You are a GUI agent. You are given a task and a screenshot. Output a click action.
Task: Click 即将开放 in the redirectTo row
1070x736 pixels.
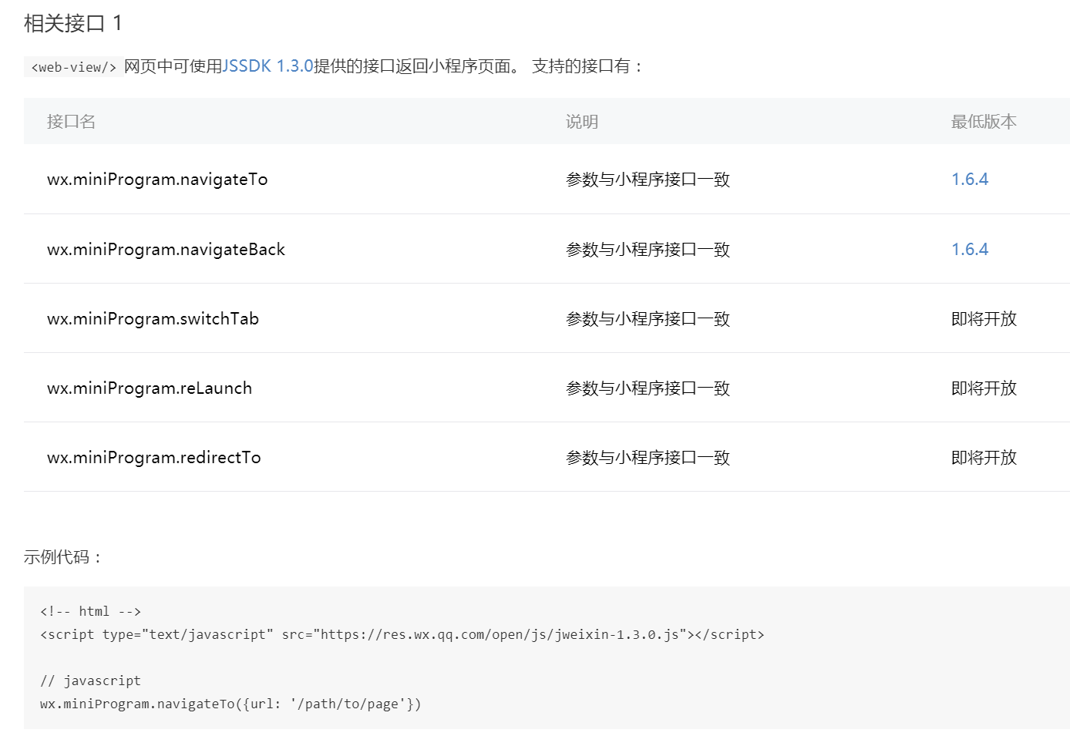click(984, 458)
